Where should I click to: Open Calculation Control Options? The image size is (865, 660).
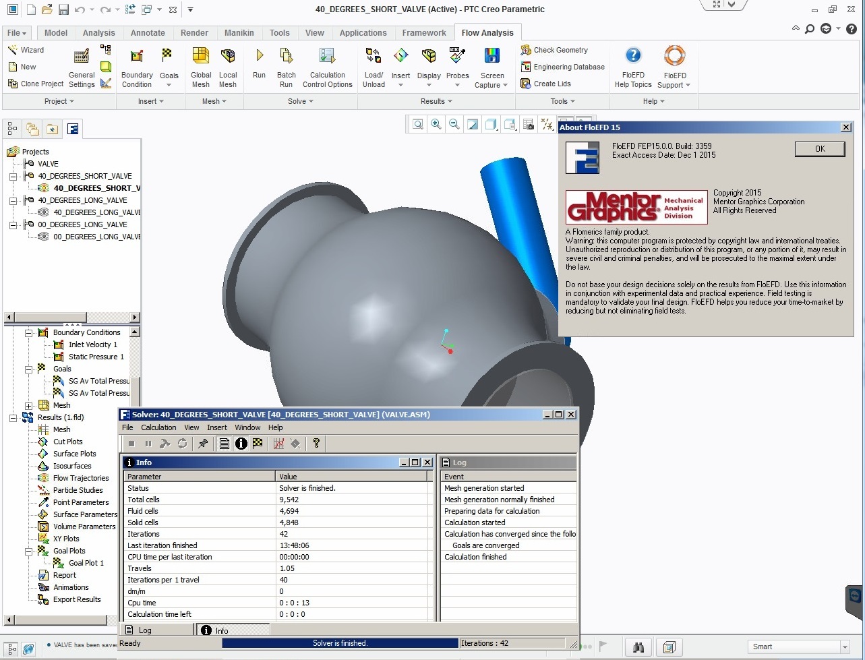point(328,68)
